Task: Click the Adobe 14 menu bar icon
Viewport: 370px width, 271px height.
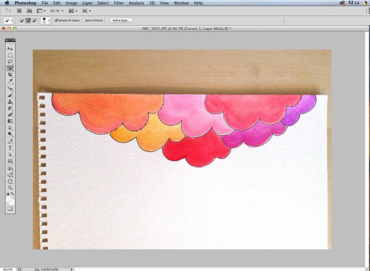Action: point(354,3)
